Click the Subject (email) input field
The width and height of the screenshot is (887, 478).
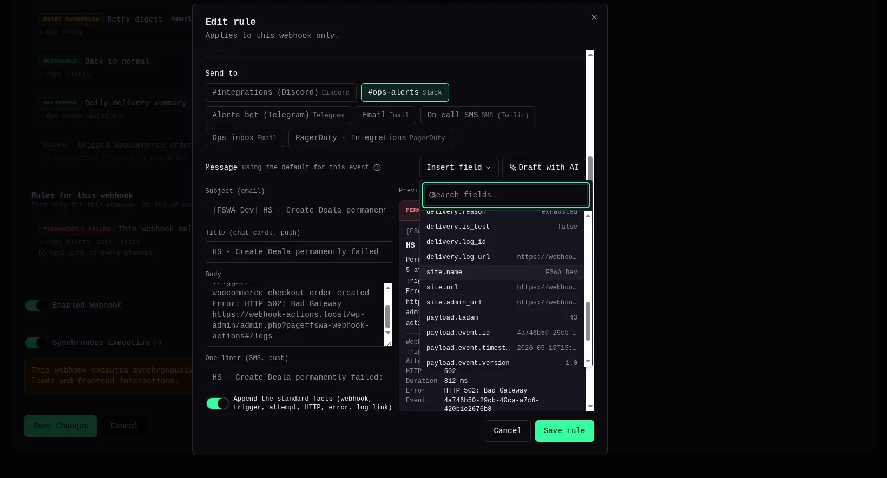(299, 210)
